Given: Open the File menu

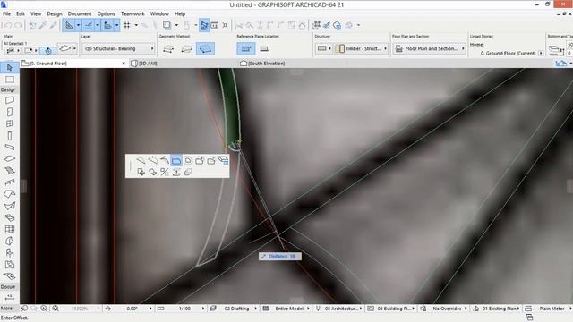Looking at the screenshot, I should coord(6,13).
